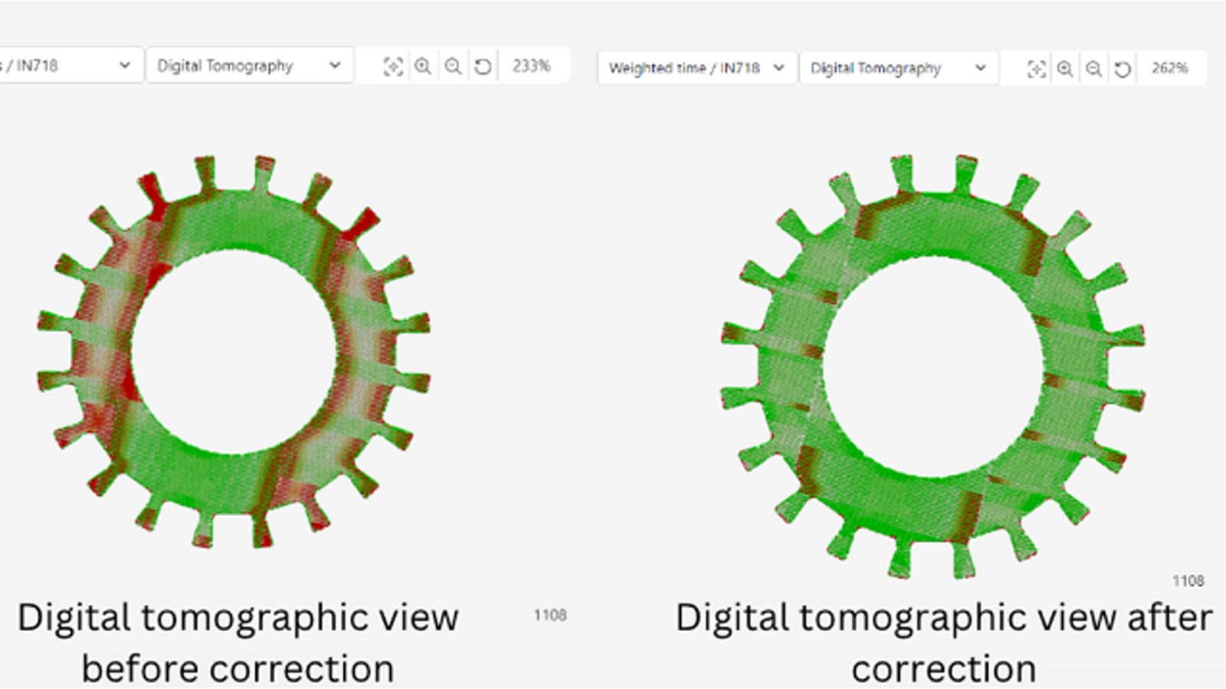1226x689 pixels.
Task: Click the 1108 label under the right view
Action: pos(1188,581)
